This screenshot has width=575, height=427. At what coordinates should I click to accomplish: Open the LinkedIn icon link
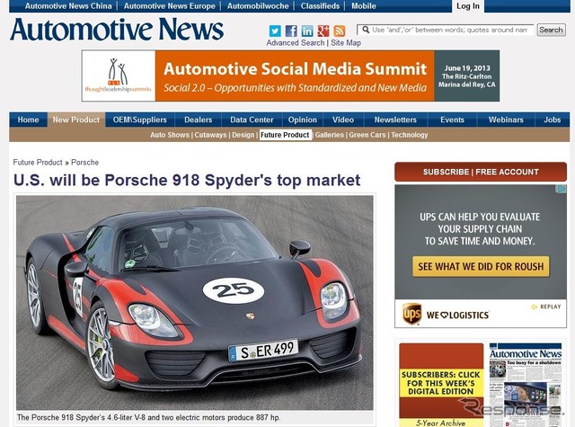pos(307,31)
